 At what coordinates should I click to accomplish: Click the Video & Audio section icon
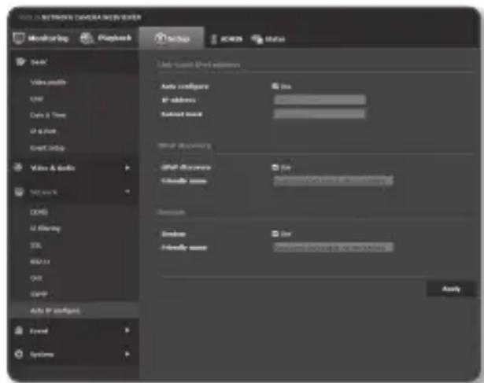point(19,168)
